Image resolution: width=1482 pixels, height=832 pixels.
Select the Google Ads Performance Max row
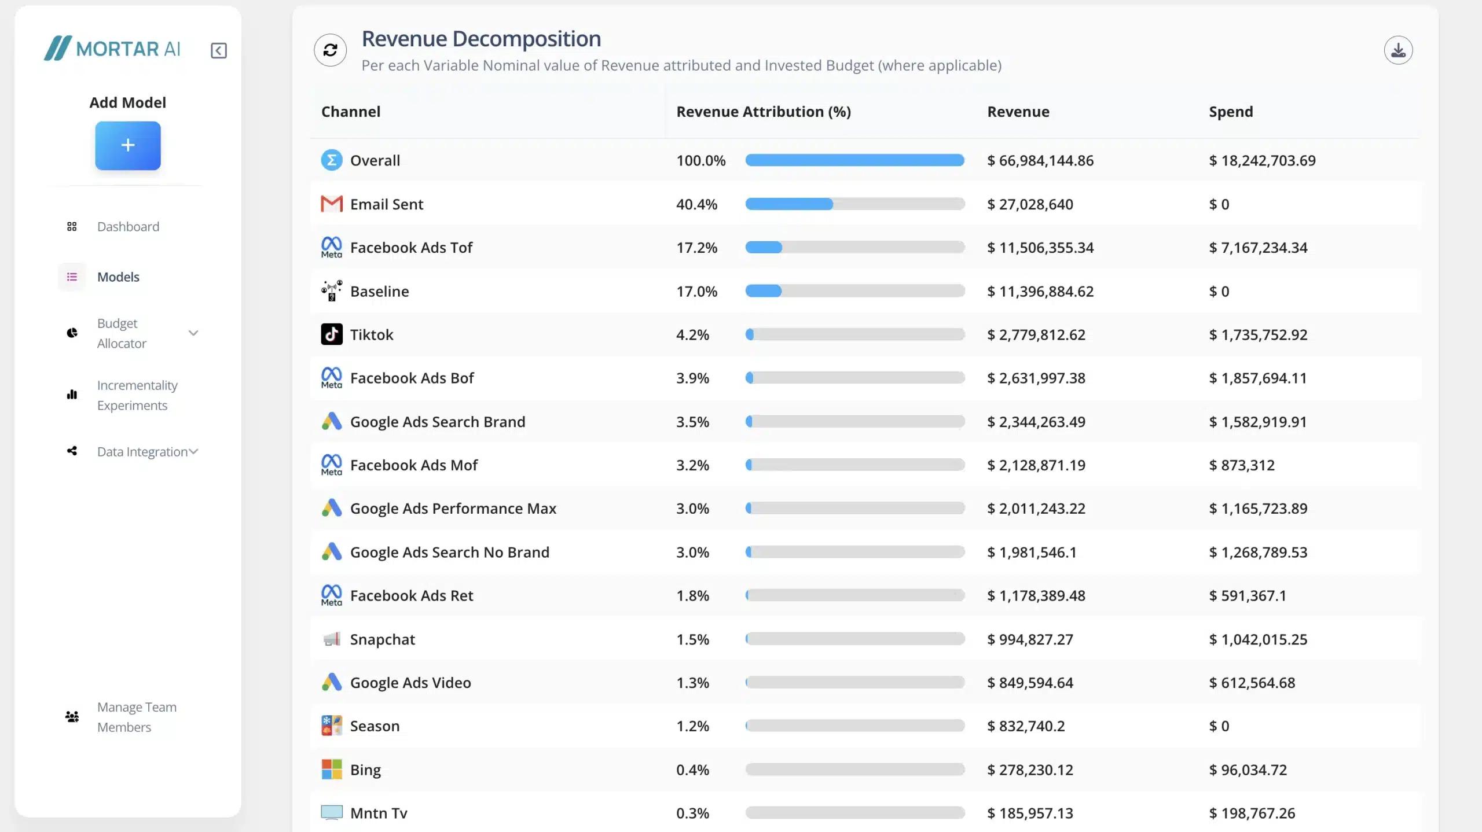pyautogui.click(x=453, y=509)
